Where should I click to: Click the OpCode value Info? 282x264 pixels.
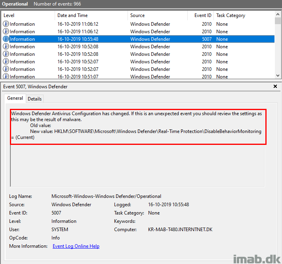tap(55, 238)
